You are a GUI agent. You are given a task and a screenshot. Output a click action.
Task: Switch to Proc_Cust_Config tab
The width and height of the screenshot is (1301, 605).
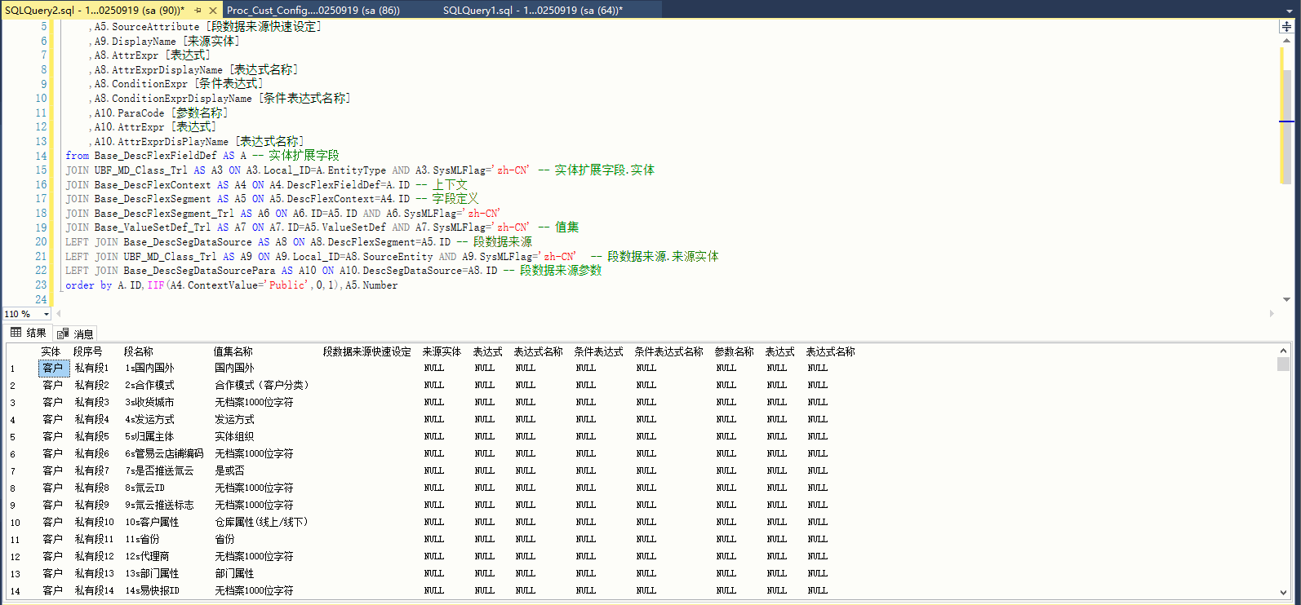(313, 11)
